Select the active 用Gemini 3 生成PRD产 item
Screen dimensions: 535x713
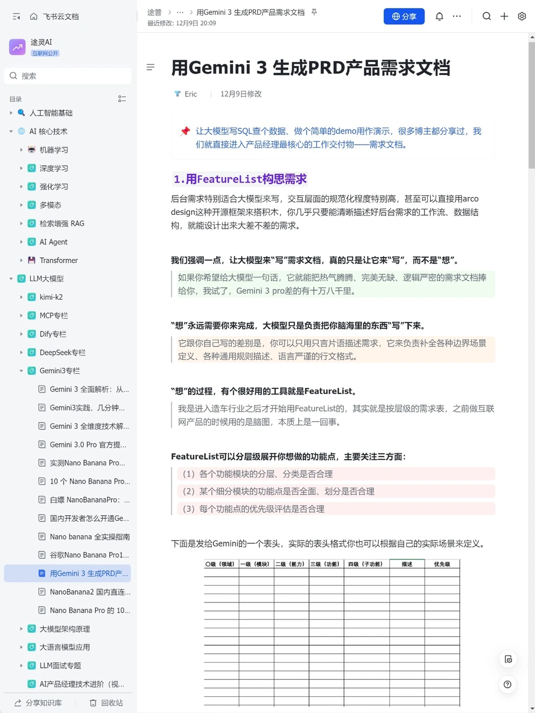pos(67,573)
